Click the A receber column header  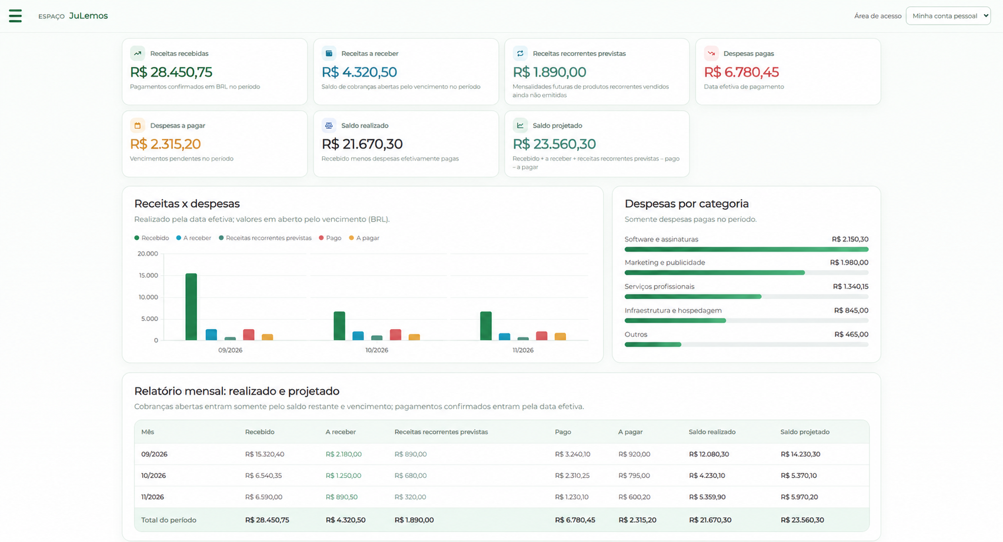tap(341, 432)
